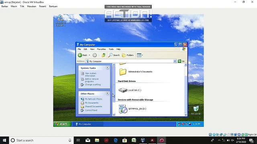Open VirtualBox Peranti menu
257x144 pixels.
click(x=43, y=6)
